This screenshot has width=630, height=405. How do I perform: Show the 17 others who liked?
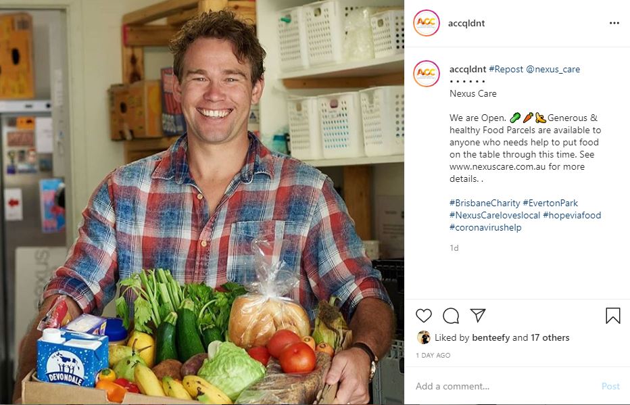(x=550, y=337)
